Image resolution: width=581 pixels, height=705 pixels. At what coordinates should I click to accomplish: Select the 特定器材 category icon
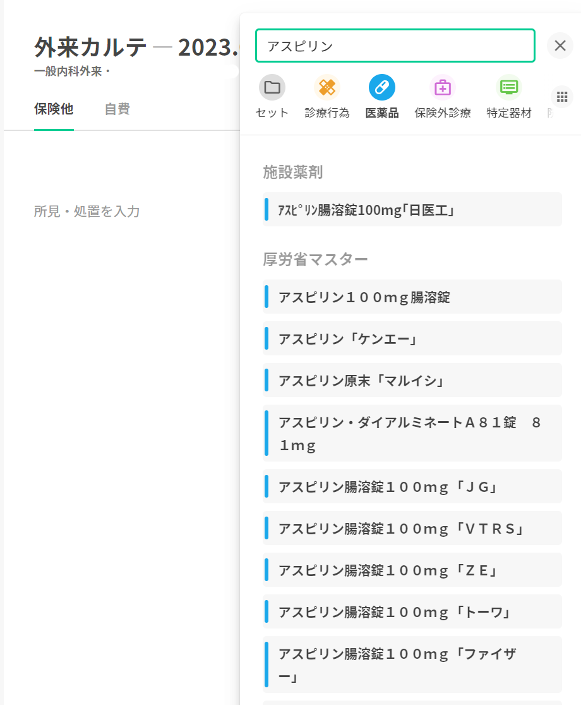click(509, 87)
